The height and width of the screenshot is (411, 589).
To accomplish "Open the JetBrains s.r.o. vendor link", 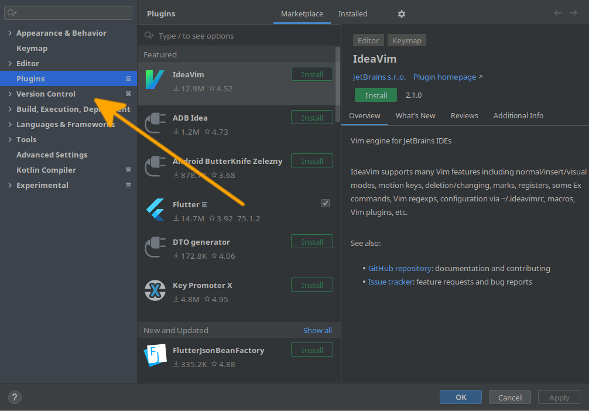I will click(x=379, y=77).
